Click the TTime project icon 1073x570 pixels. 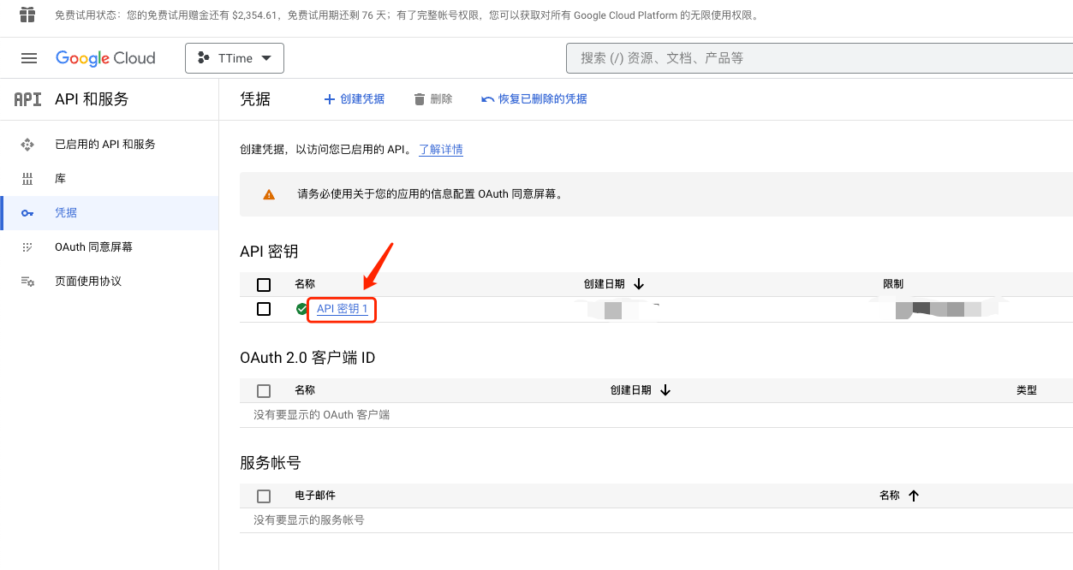(204, 58)
